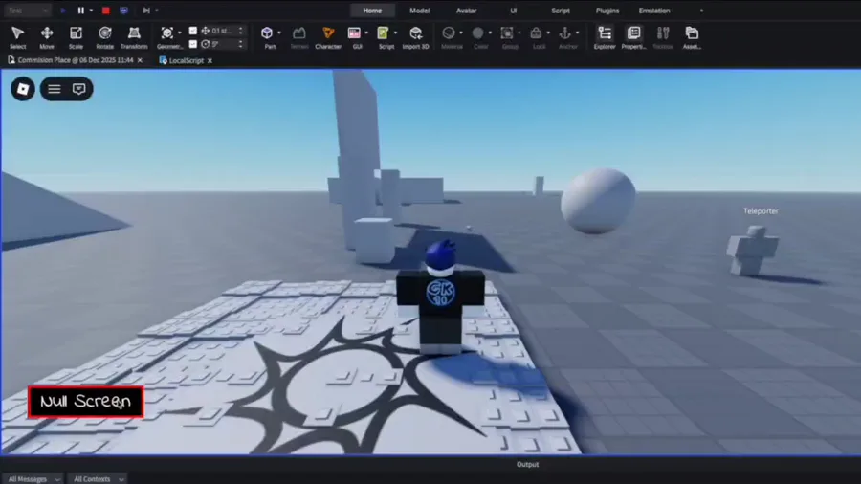
Task: Expand the Color dropdown arrow
Action: pos(490,33)
